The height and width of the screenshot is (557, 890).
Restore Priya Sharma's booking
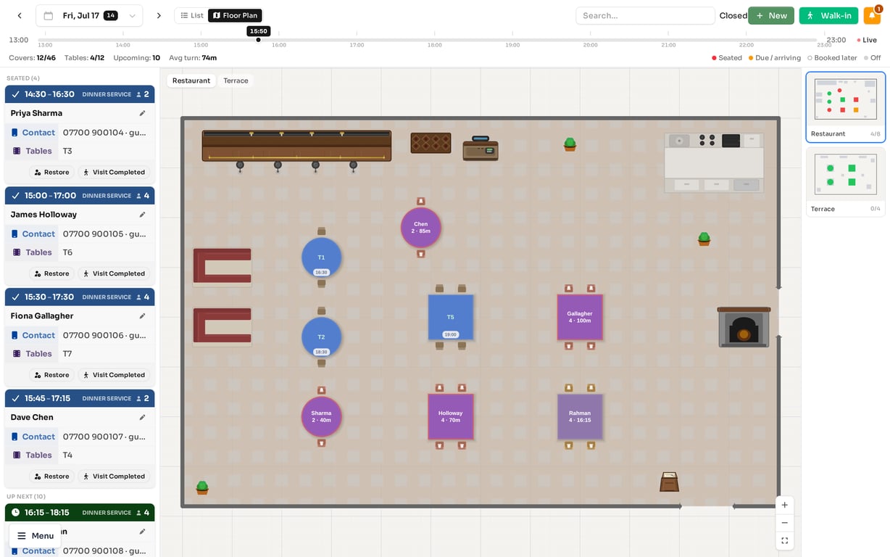tap(51, 172)
